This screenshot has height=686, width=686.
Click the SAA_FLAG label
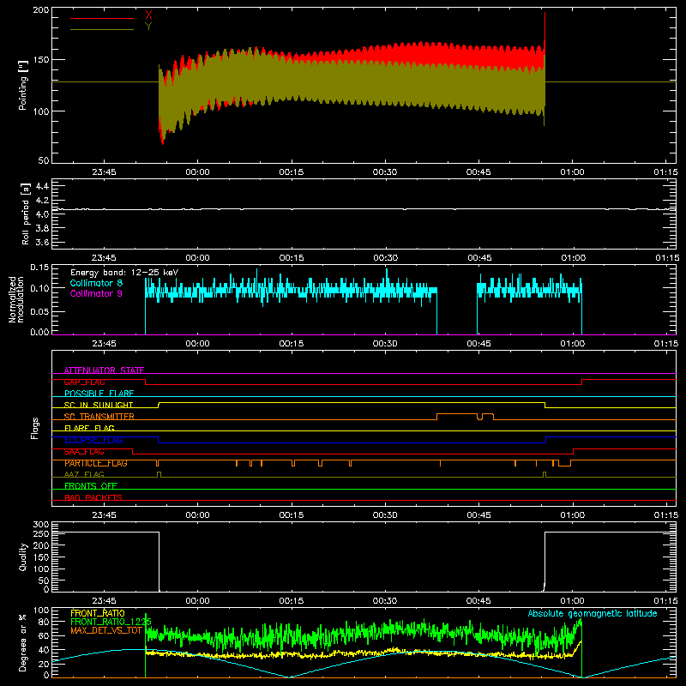coord(84,452)
